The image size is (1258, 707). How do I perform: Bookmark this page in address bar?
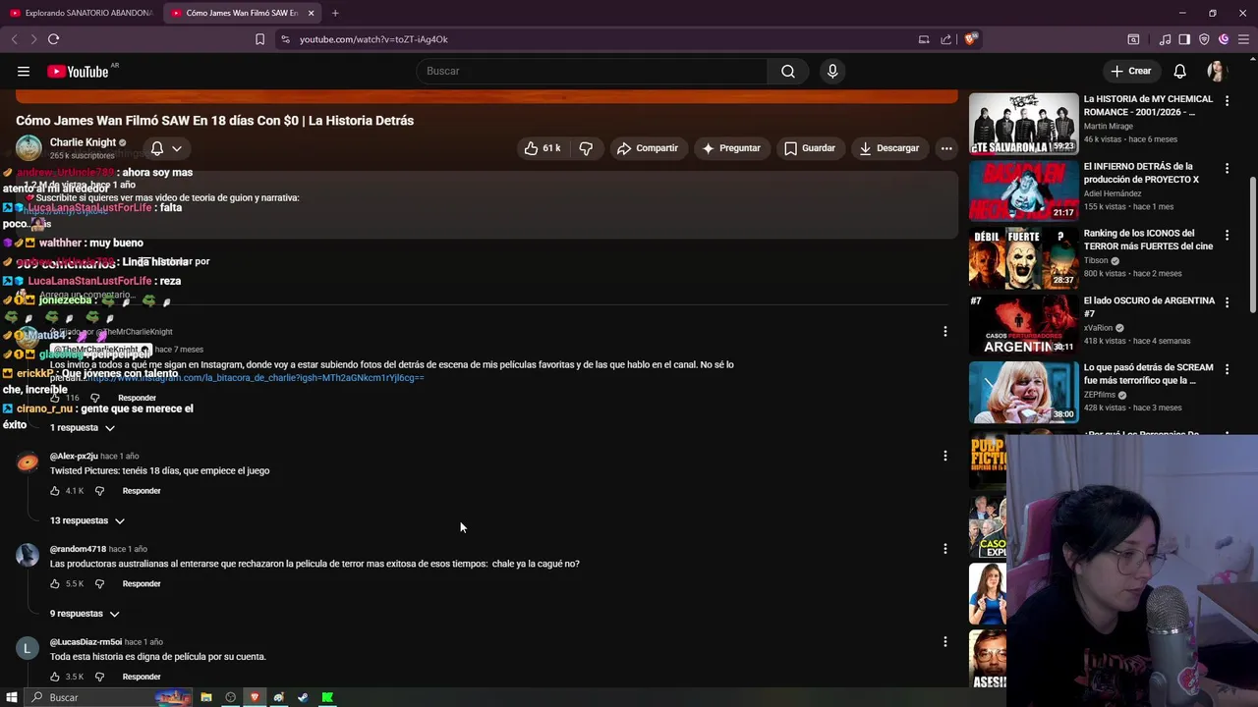pyautogui.click(x=259, y=39)
